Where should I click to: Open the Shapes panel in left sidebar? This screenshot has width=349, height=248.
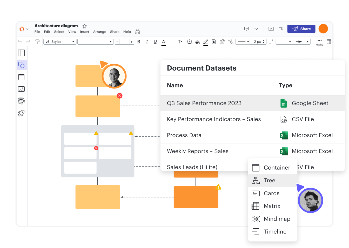[22, 65]
